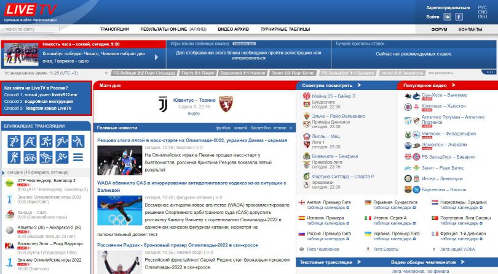This screenshot has width=498, height=274.
Task: Open the hamburger list of all sports
Action: [x=78, y=157]
